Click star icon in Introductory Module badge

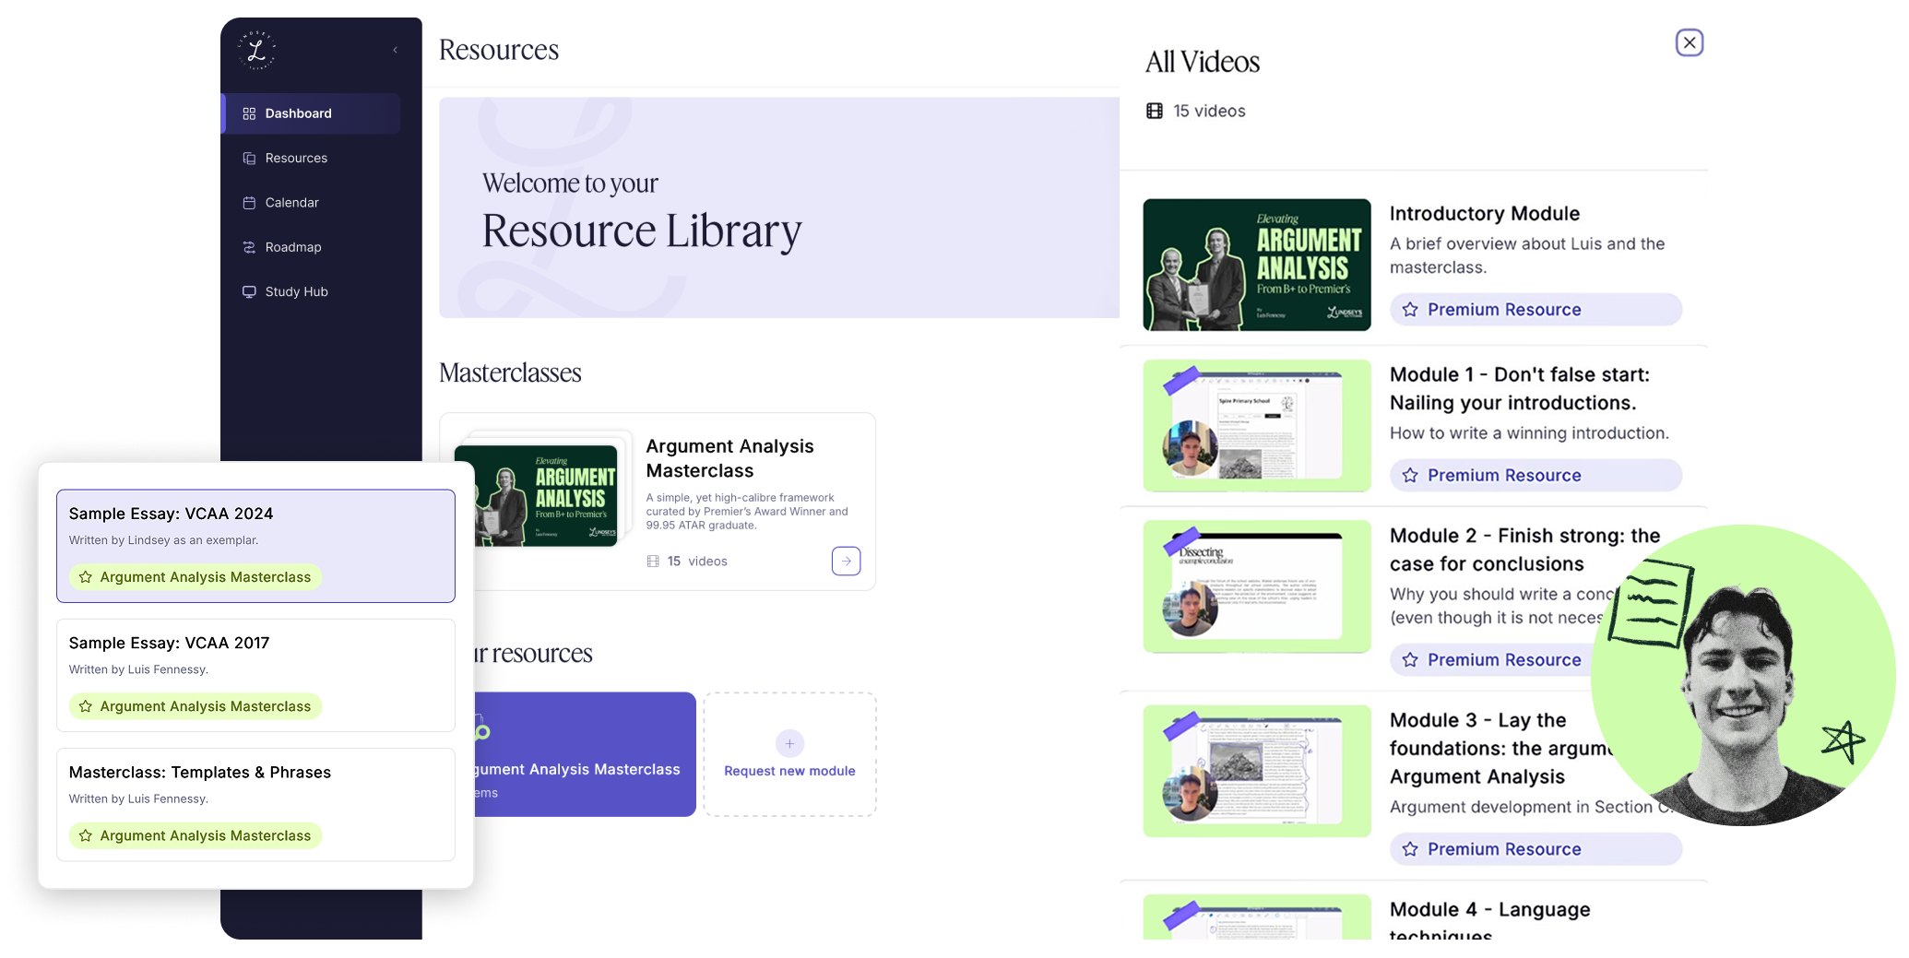[1410, 310]
